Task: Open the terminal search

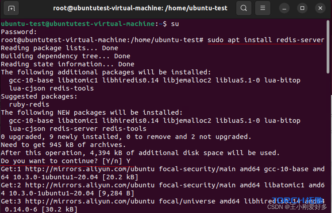Action: [x=244, y=8]
